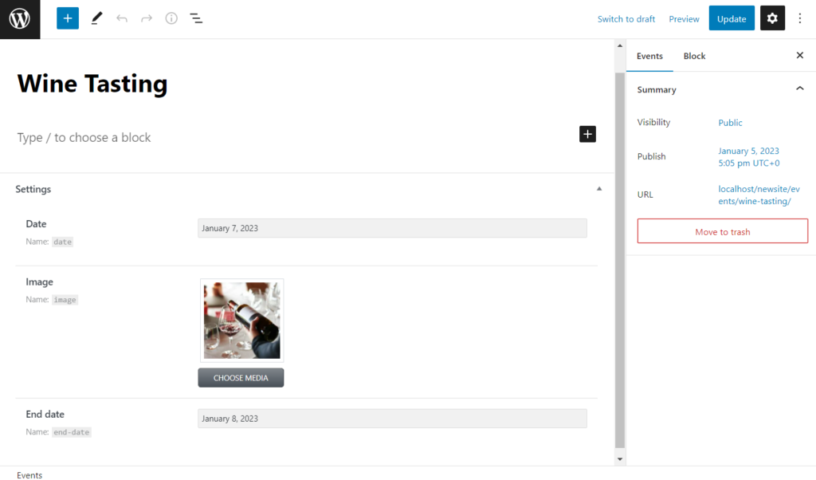The image size is (816, 480).
Task: Undo the last change
Action: pos(122,19)
